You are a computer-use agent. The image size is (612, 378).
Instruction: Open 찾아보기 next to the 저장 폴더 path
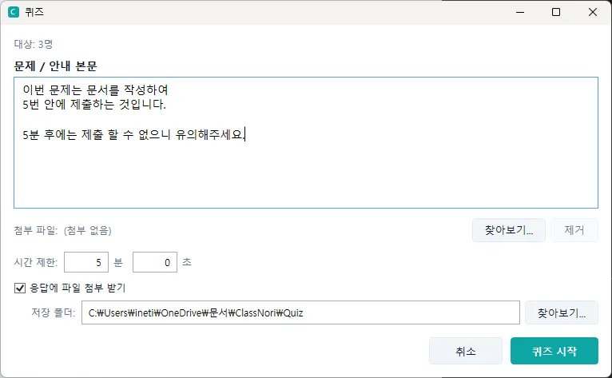point(561,312)
